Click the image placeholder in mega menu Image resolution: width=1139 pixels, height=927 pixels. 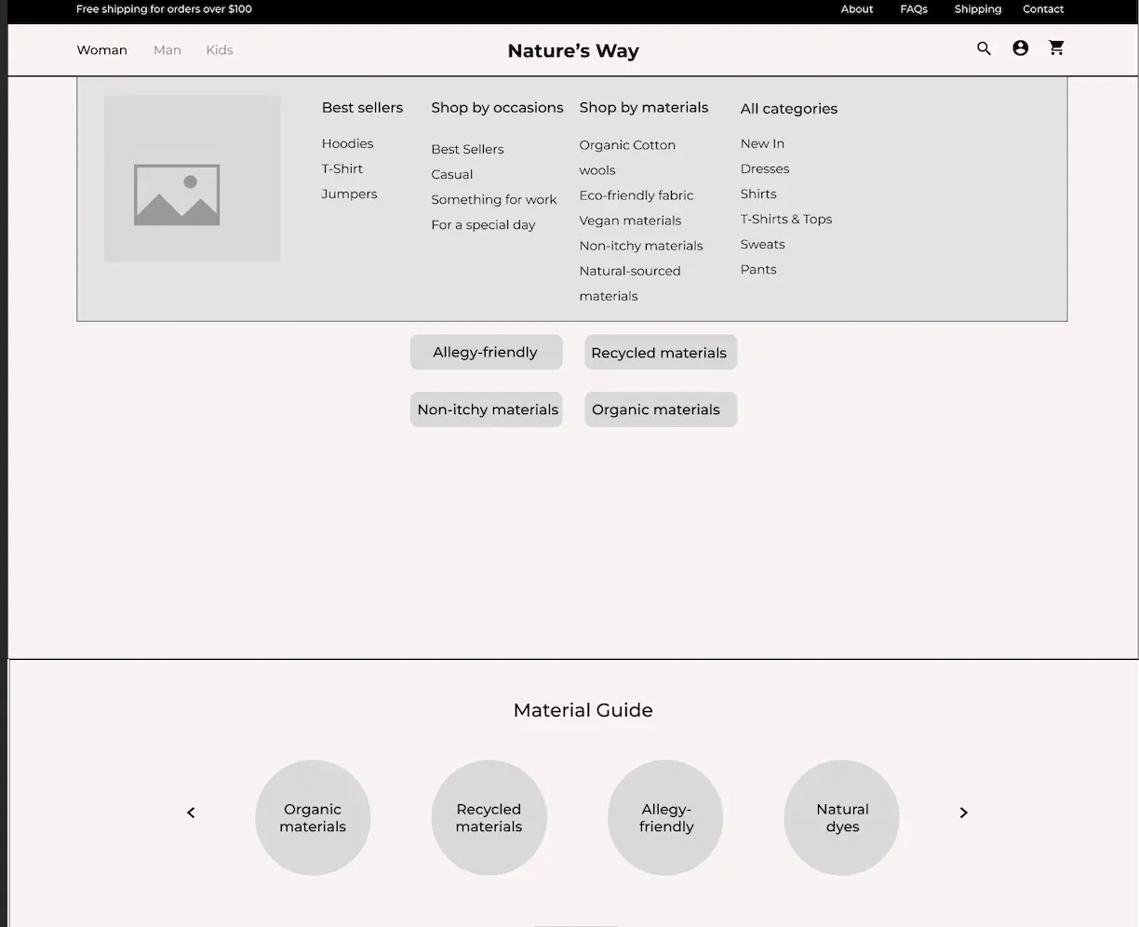click(192, 179)
